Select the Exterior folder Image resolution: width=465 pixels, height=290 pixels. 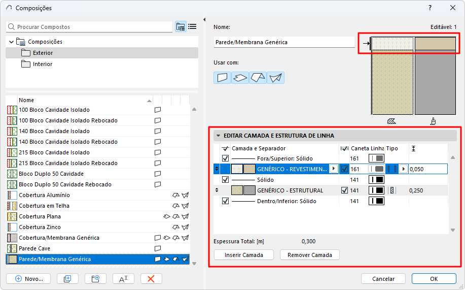coord(102,53)
